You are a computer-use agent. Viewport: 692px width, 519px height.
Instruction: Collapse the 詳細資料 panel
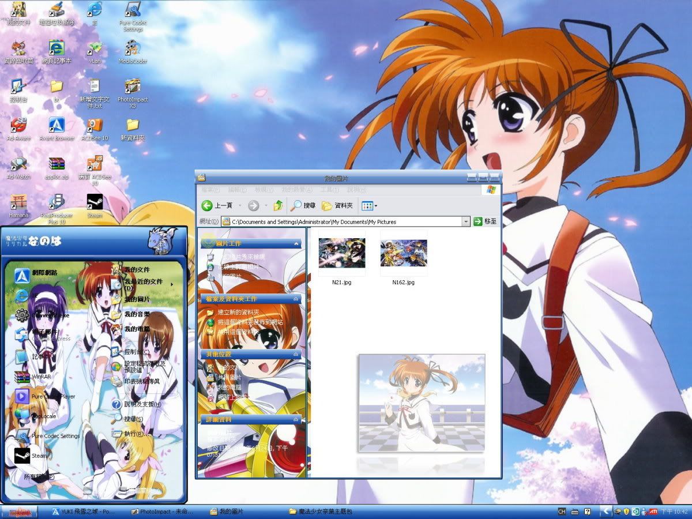[x=297, y=420]
